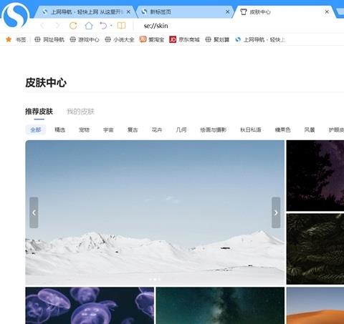Open the 聚划算 bookmark
The image size is (344, 324).
click(217, 39)
